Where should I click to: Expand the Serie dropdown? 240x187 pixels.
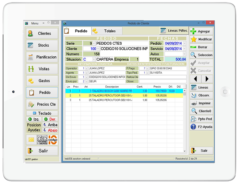(x=94, y=43)
